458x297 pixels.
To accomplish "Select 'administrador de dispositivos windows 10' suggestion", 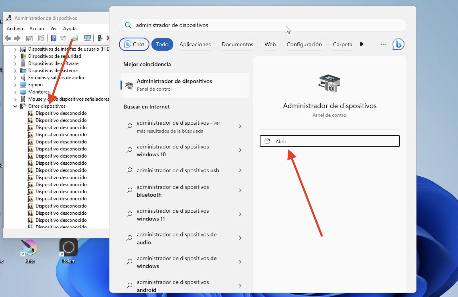I will [185, 150].
